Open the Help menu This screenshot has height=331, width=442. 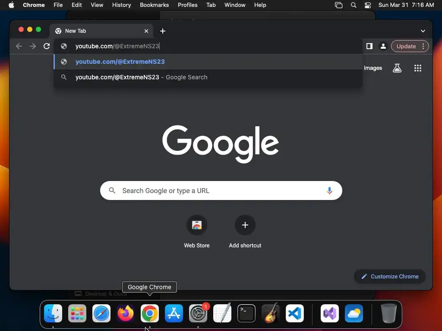(x=260, y=5)
